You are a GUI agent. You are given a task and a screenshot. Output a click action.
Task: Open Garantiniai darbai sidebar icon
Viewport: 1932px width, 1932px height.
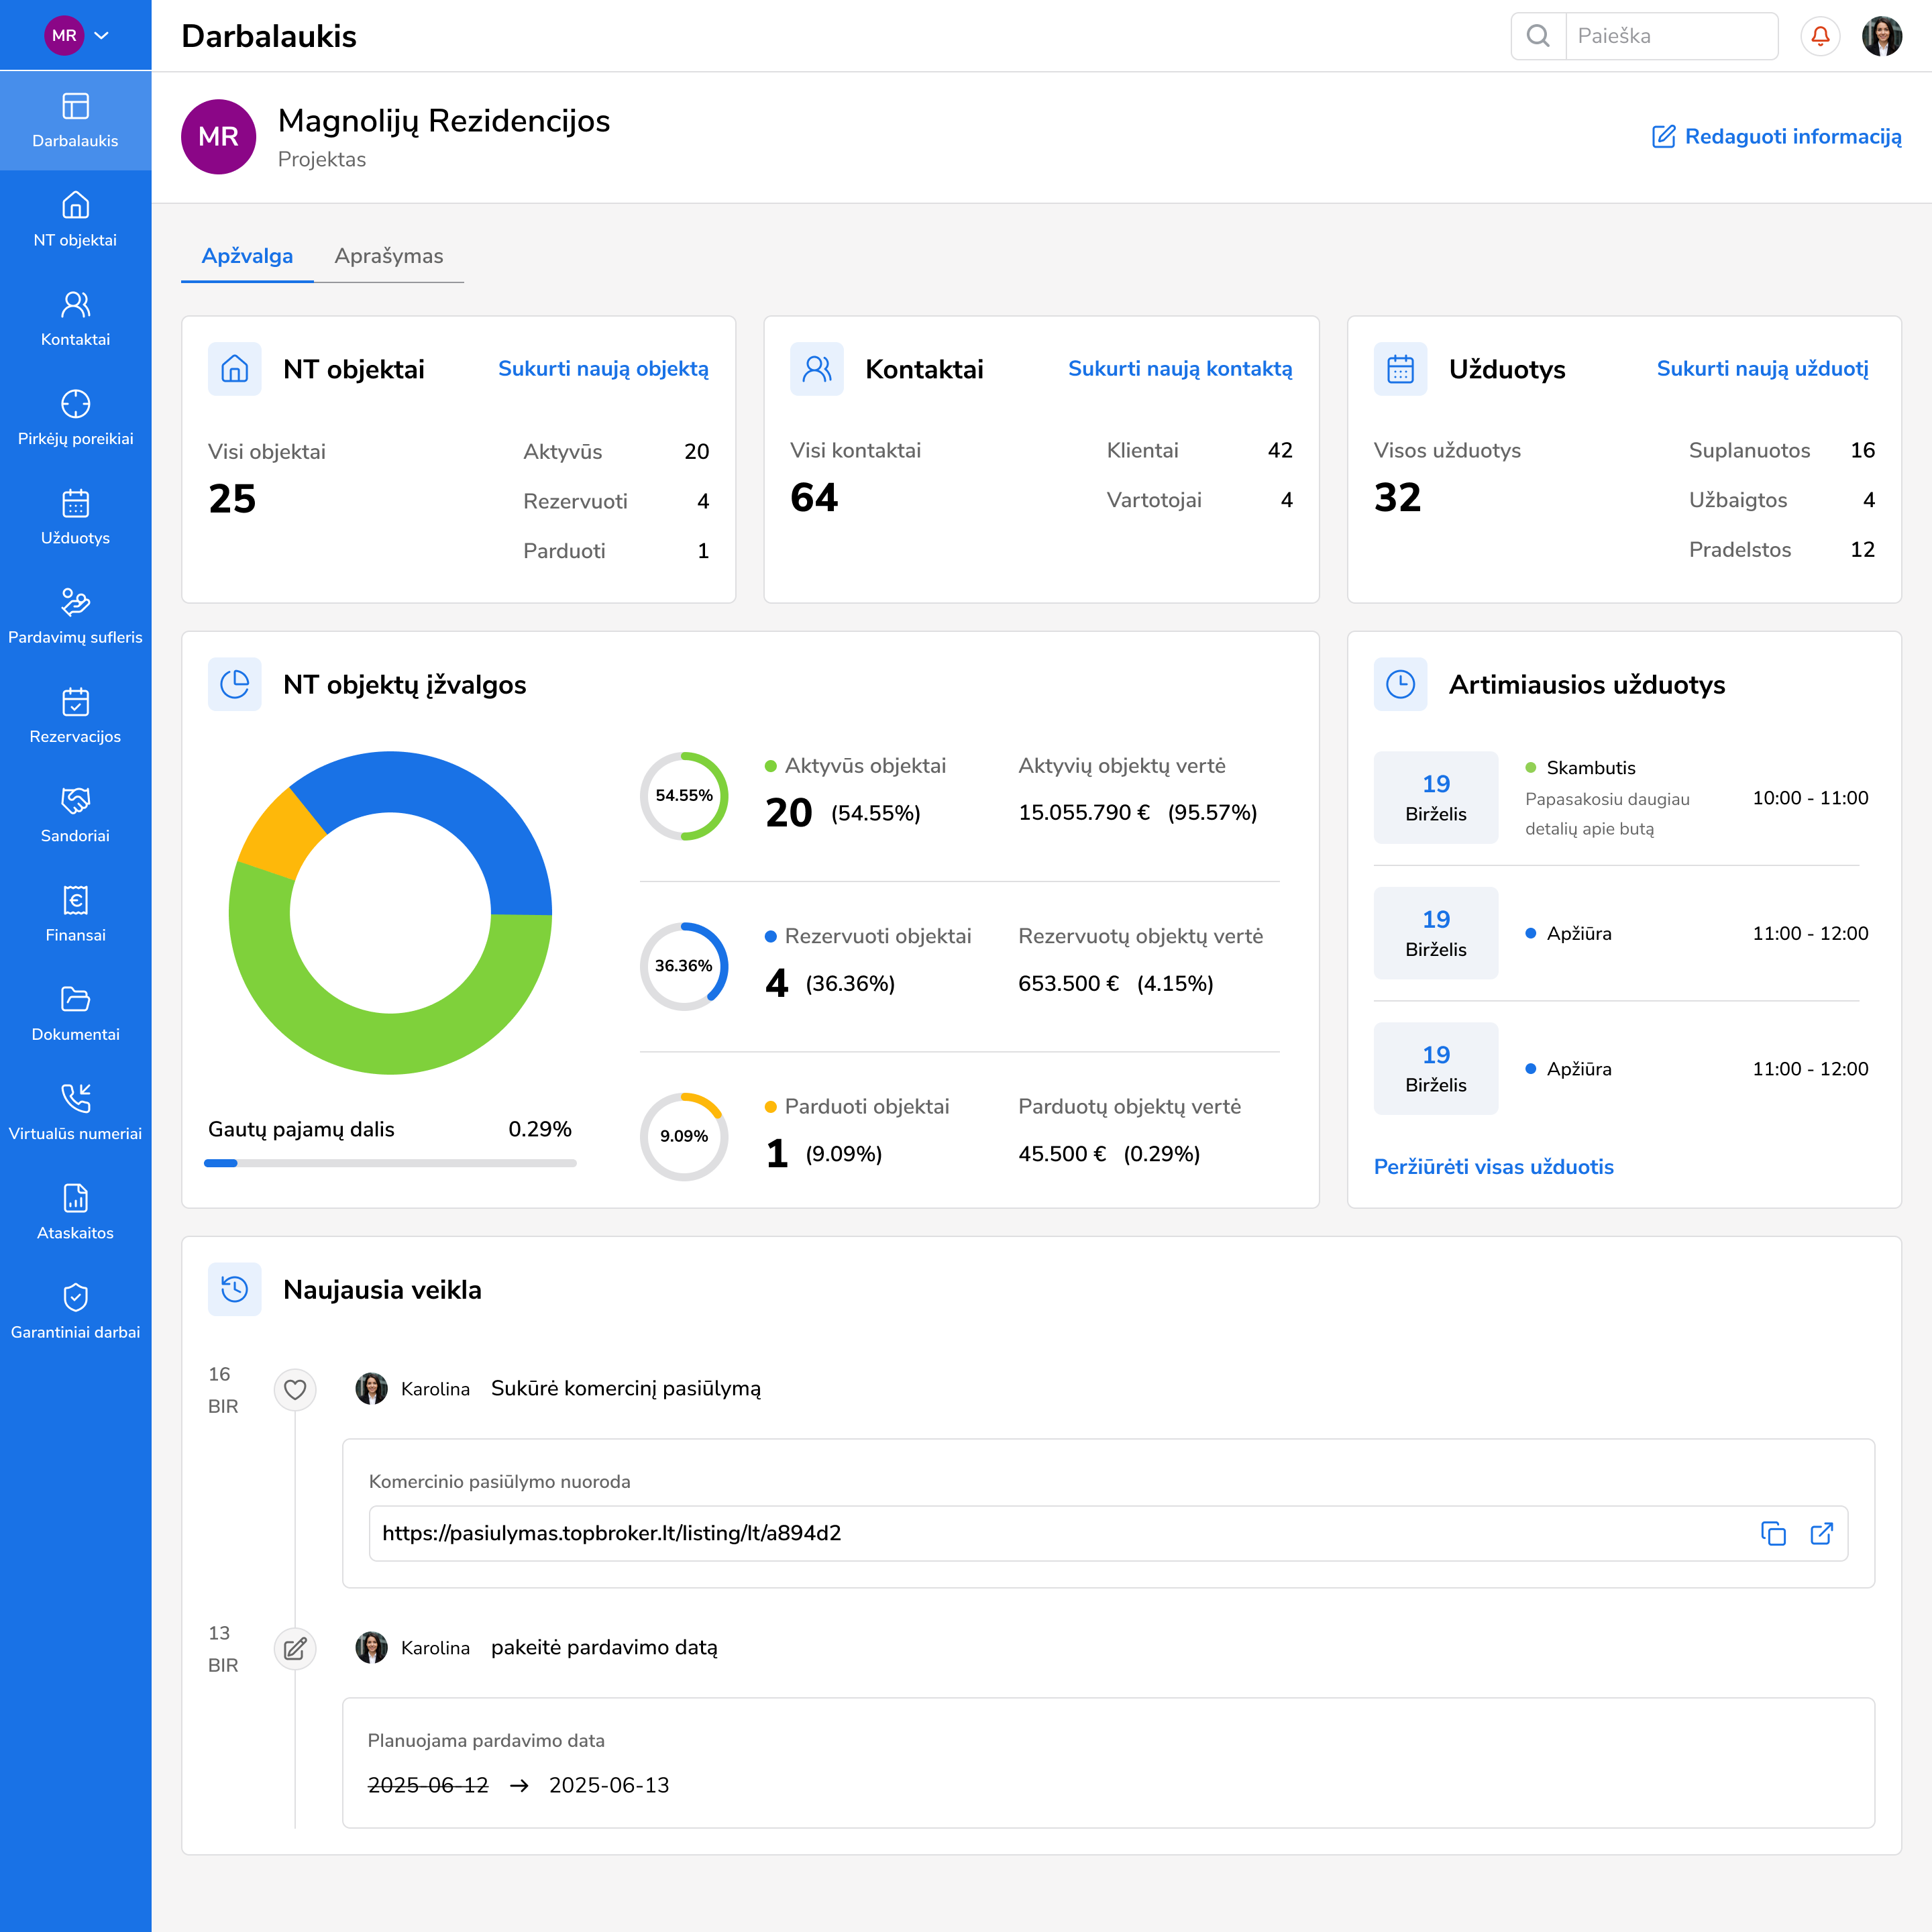coord(75,1297)
